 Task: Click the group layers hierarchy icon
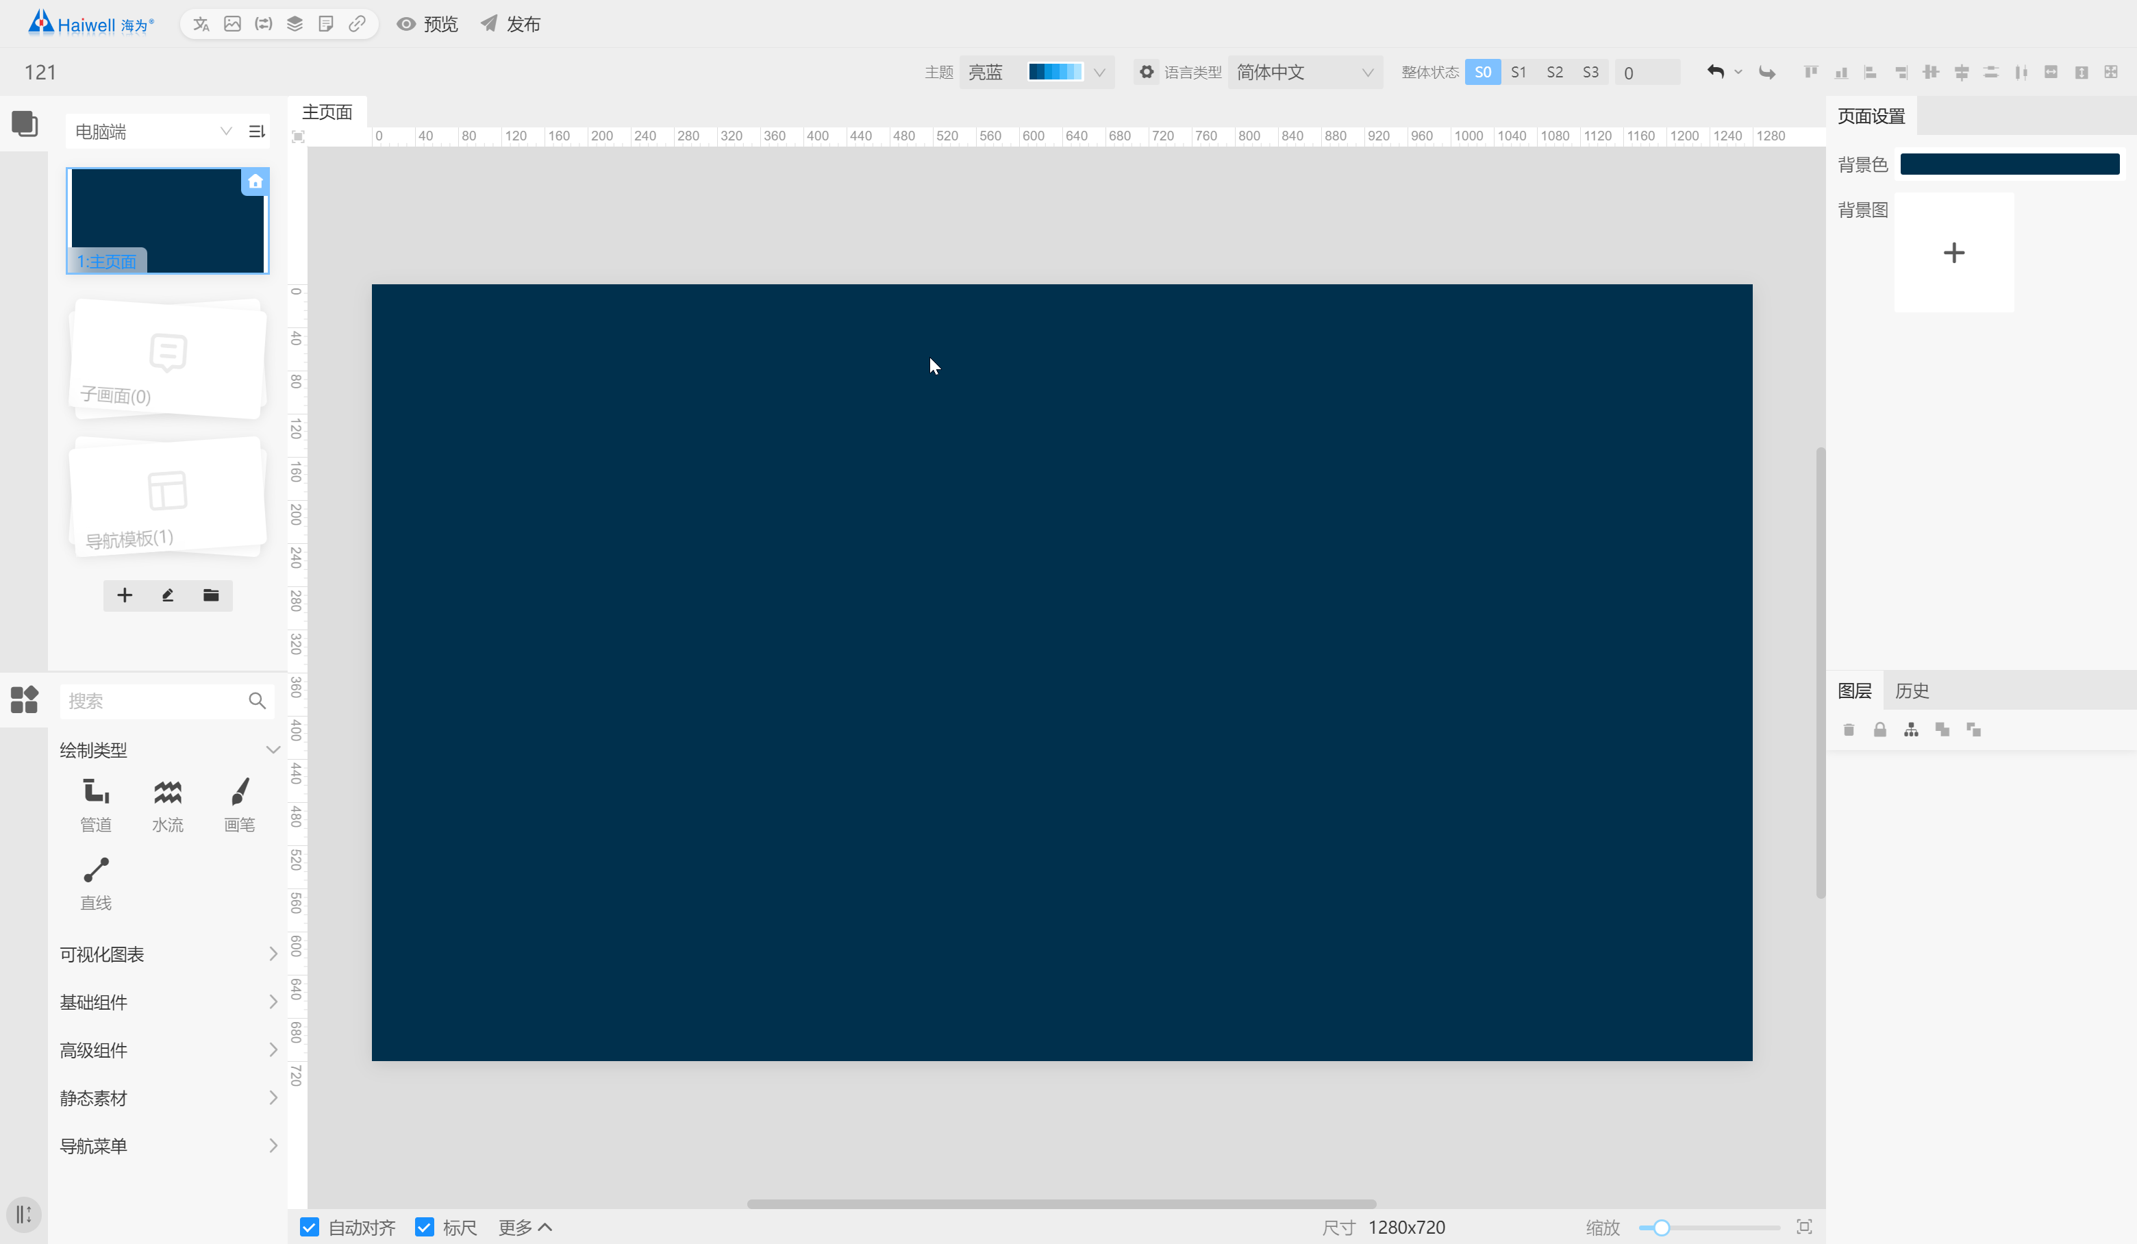1912,730
